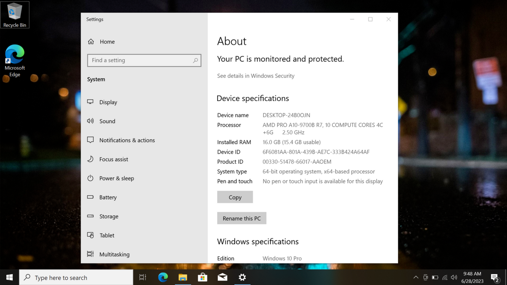Open Battery settings
The width and height of the screenshot is (507, 285).
click(x=108, y=197)
